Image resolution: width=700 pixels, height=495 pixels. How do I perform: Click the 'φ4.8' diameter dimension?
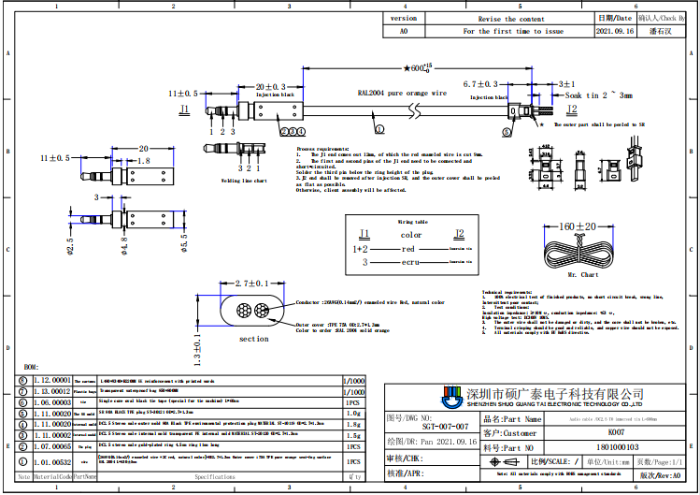124,246
